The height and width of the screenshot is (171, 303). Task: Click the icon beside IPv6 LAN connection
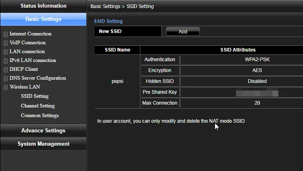[x=6, y=61]
